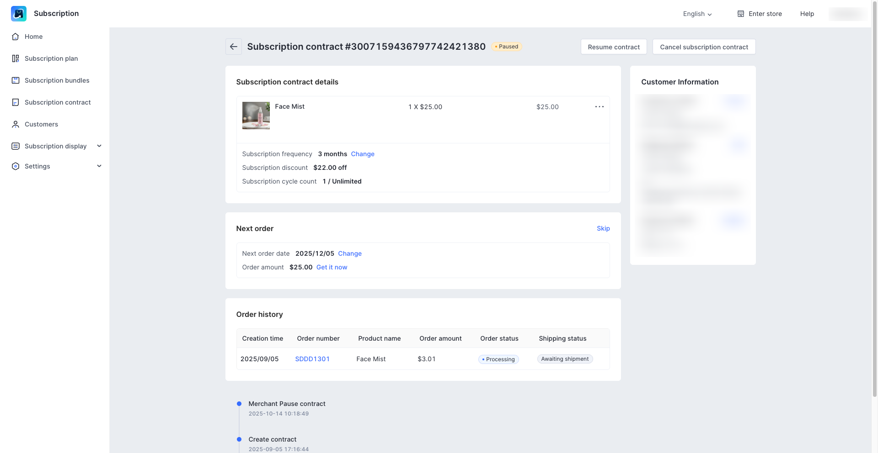The image size is (878, 453).
Task: Click the Subscription bundles sidebar icon
Action: point(16,80)
